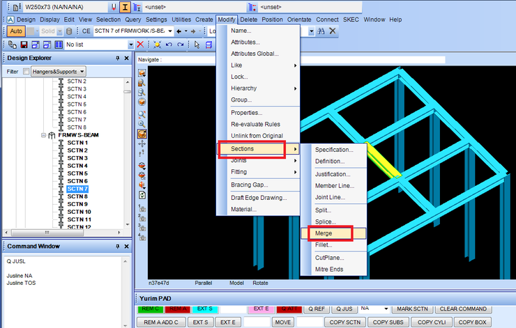Click the Q REF button
The width and height of the screenshot is (516, 328).
[317, 309]
